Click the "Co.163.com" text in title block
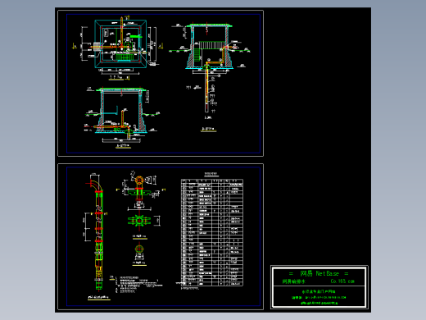 pos(342,281)
